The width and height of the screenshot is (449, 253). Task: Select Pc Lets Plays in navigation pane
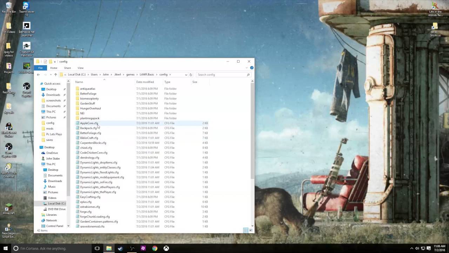click(x=54, y=134)
